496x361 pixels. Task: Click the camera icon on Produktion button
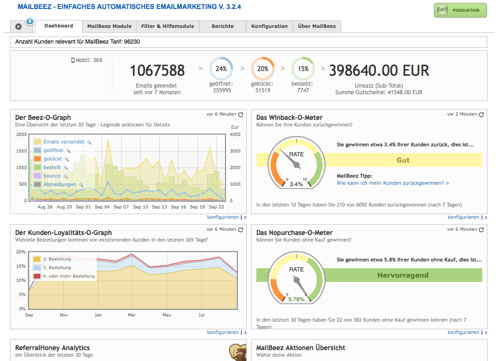442,10
